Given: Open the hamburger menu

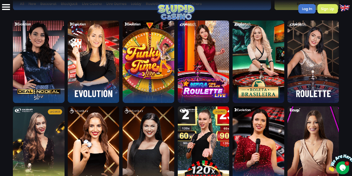Looking at the screenshot, I should point(6,7).
